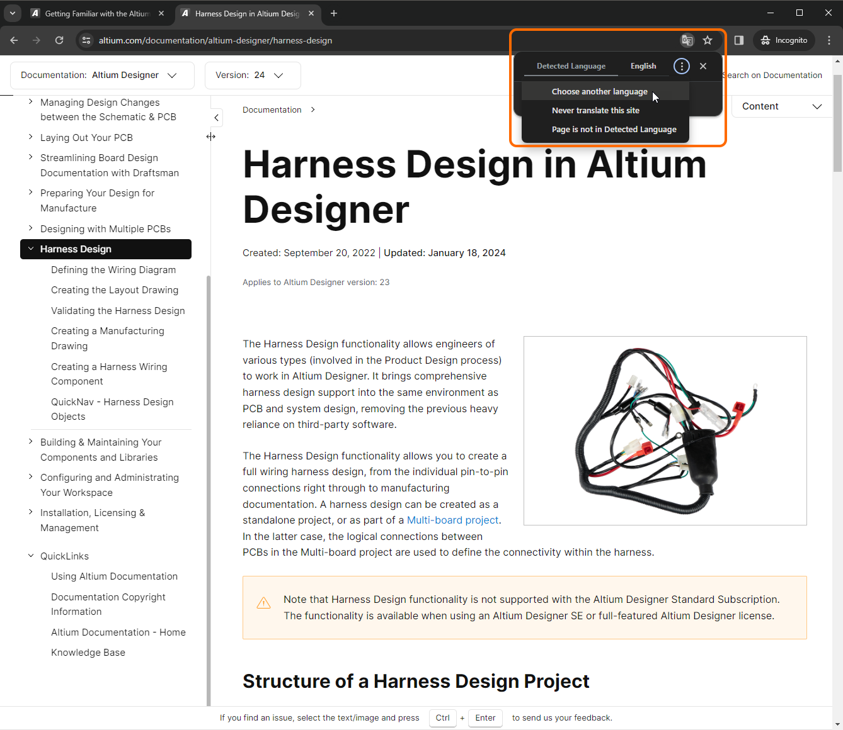This screenshot has width=843, height=730.
Task: Switch to Getting Familiar with Altium tab
Action: (97, 13)
